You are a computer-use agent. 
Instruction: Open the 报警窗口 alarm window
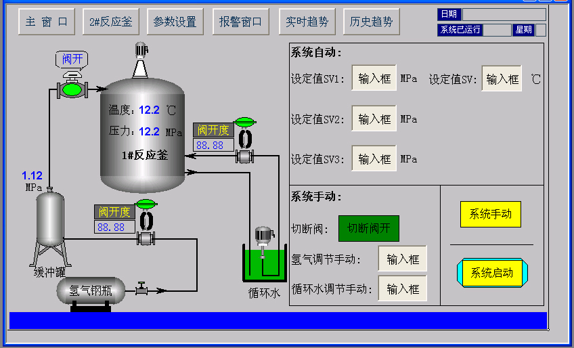(240, 22)
